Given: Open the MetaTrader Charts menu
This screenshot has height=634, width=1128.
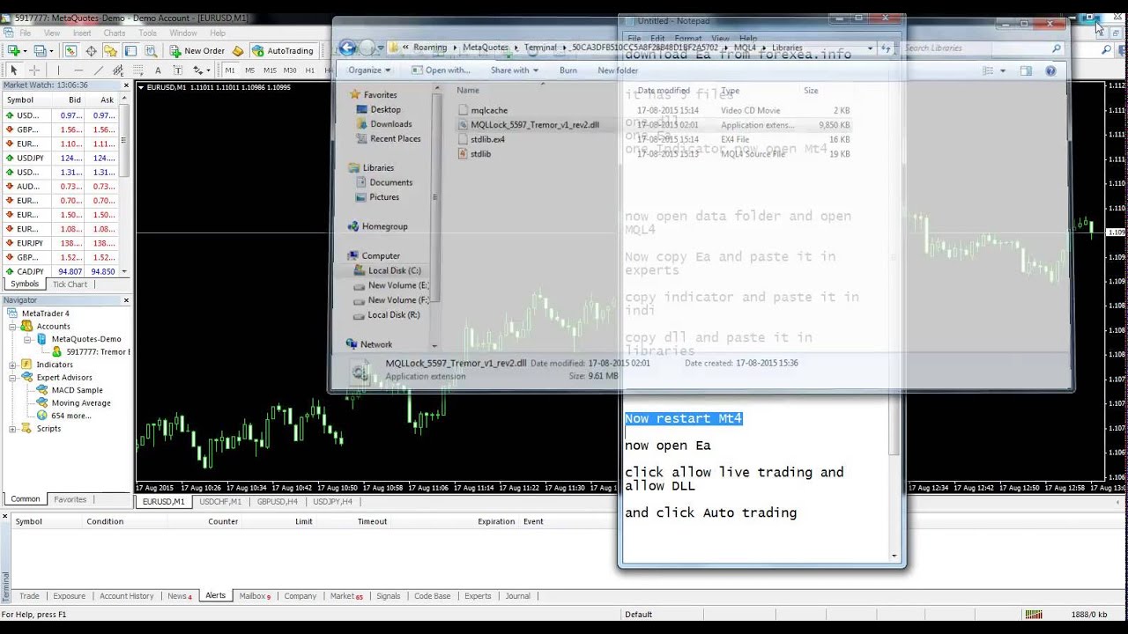Looking at the screenshot, I should coord(115,33).
